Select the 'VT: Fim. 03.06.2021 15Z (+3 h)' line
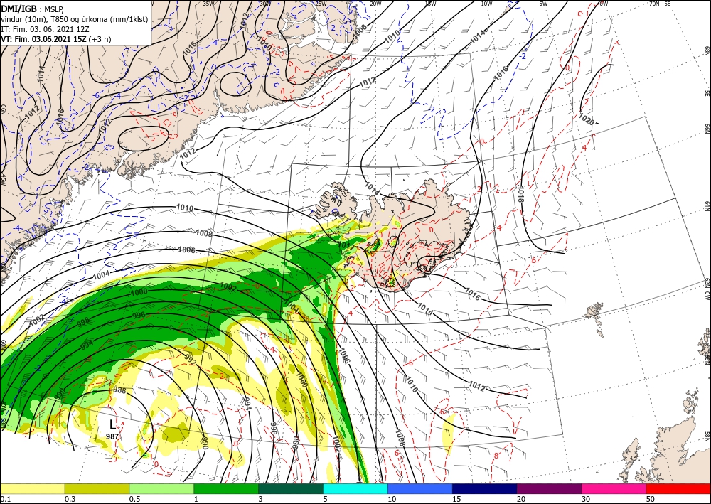Viewport: 711px width, 504px height. [56, 39]
